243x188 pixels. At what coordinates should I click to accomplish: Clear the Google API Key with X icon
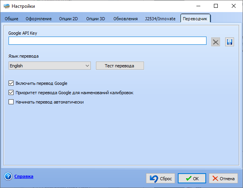point(215,42)
